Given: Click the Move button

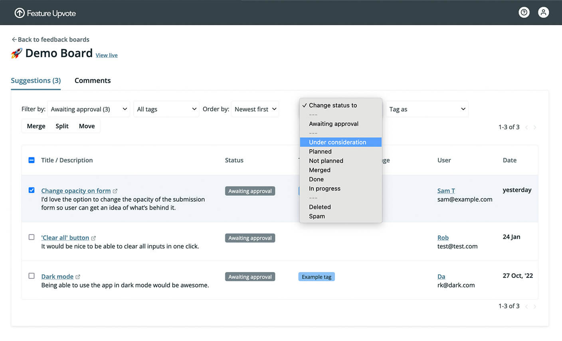Looking at the screenshot, I should click(87, 126).
